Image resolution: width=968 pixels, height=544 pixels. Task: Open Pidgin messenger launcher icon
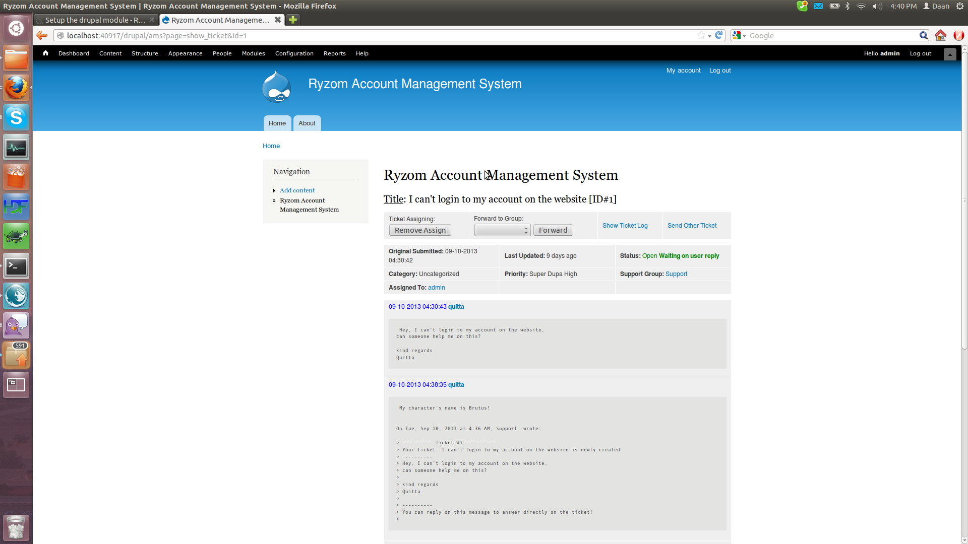(16, 326)
